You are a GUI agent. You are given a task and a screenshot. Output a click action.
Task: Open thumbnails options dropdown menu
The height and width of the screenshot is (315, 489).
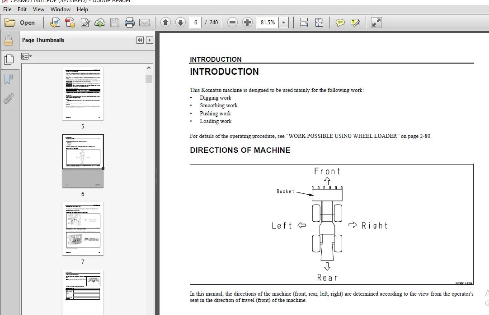[x=27, y=56]
